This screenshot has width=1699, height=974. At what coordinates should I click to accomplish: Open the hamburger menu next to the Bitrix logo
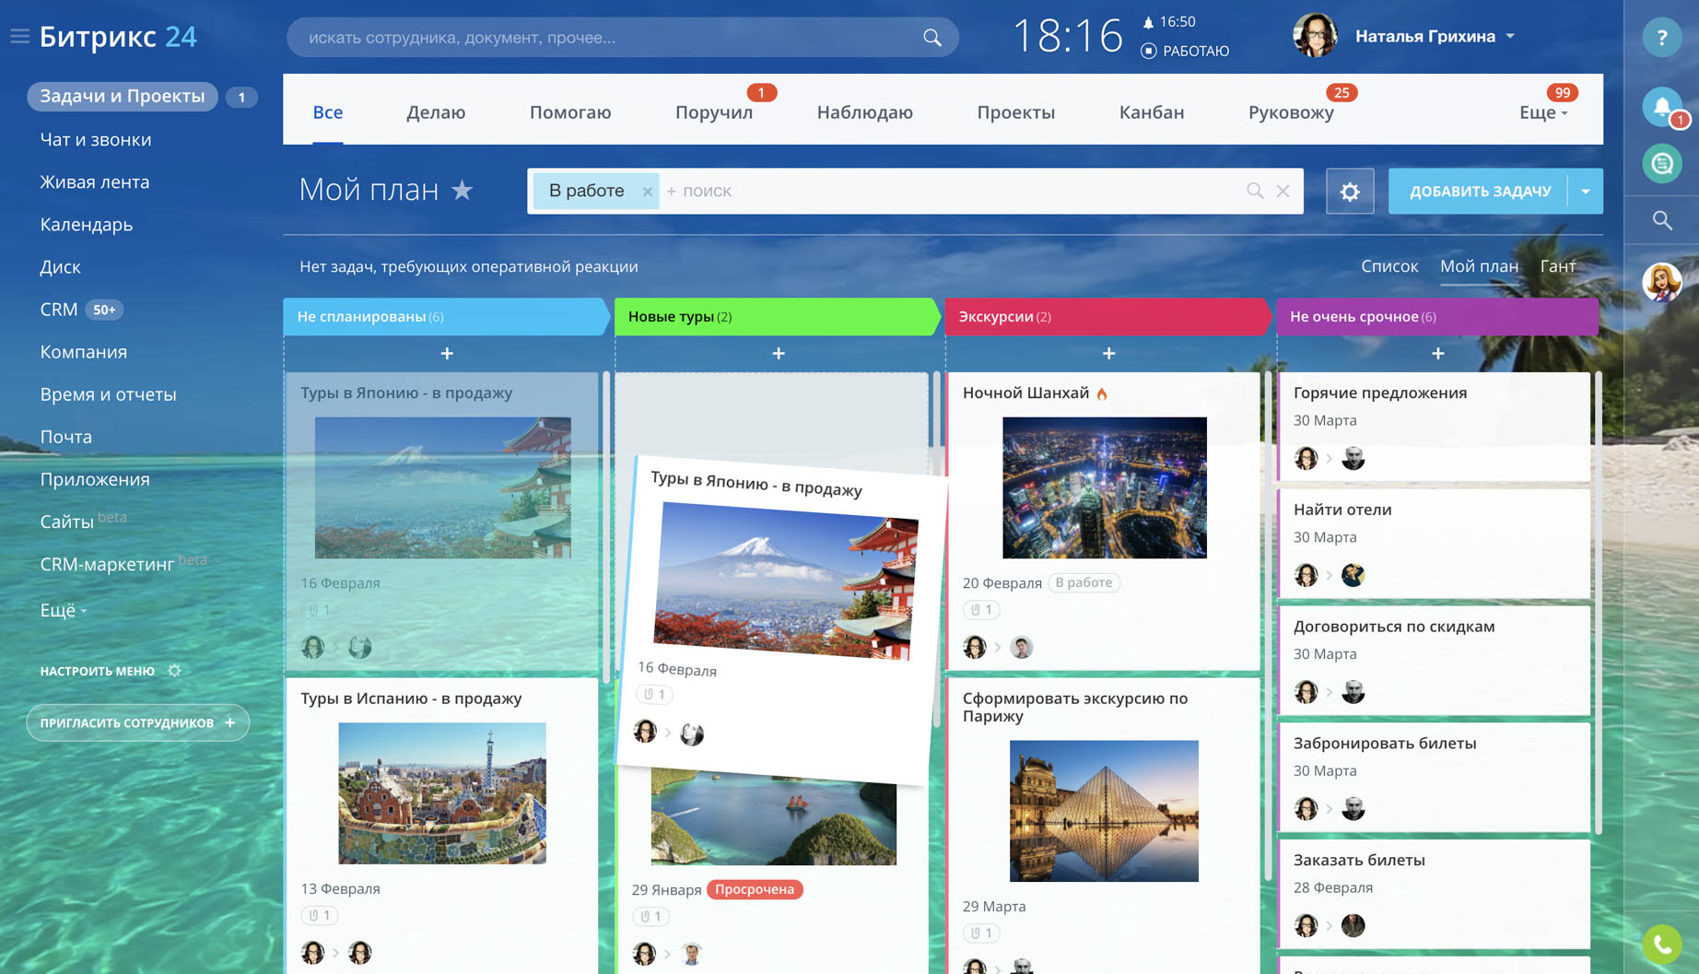pyautogui.click(x=19, y=36)
